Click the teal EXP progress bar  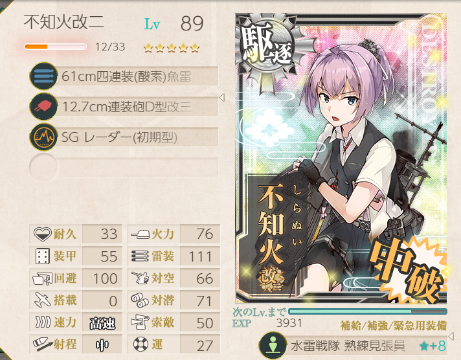368,311
